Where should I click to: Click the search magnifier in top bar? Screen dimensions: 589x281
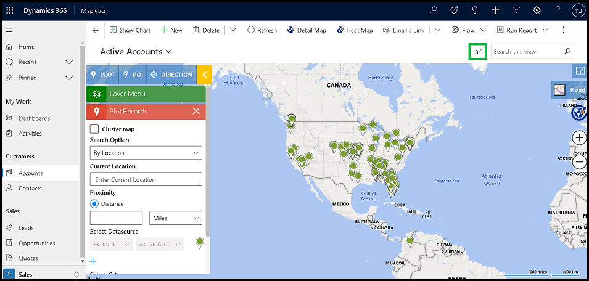(434, 10)
